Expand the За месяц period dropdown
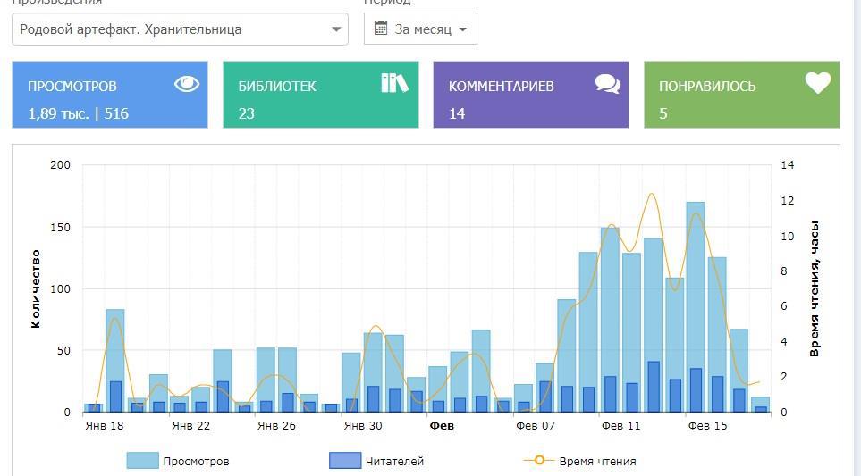The height and width of the screenshot is (476, 861). (x=420, y=29)
